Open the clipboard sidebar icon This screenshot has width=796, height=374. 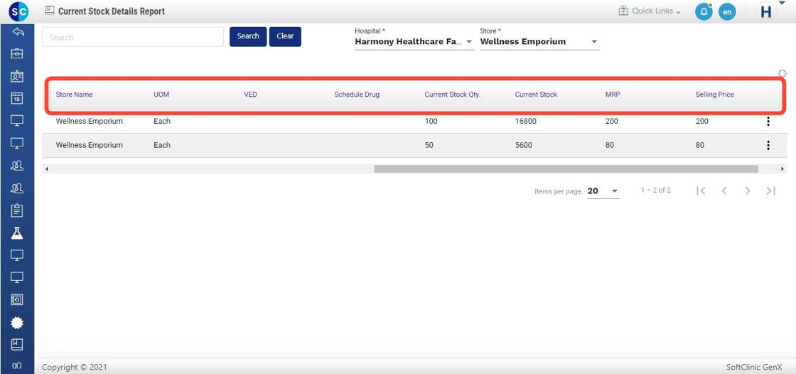click(17, 210)
